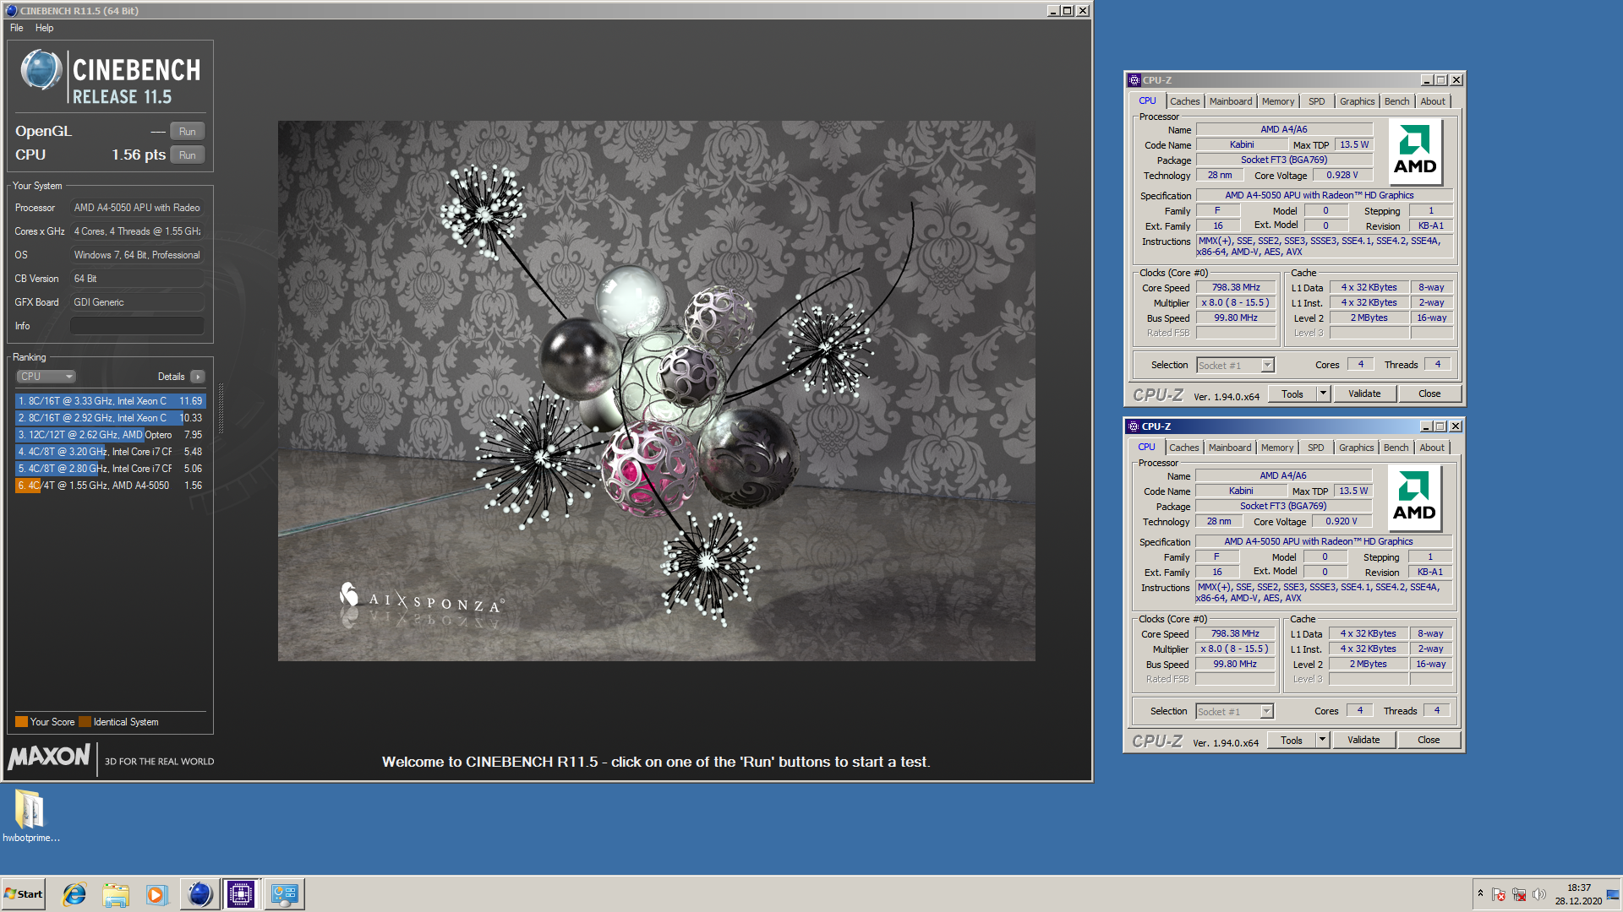Open Bench tab in lower CPU-Z window
This screenshot has height=912, width=1623.
point(1396,448)
